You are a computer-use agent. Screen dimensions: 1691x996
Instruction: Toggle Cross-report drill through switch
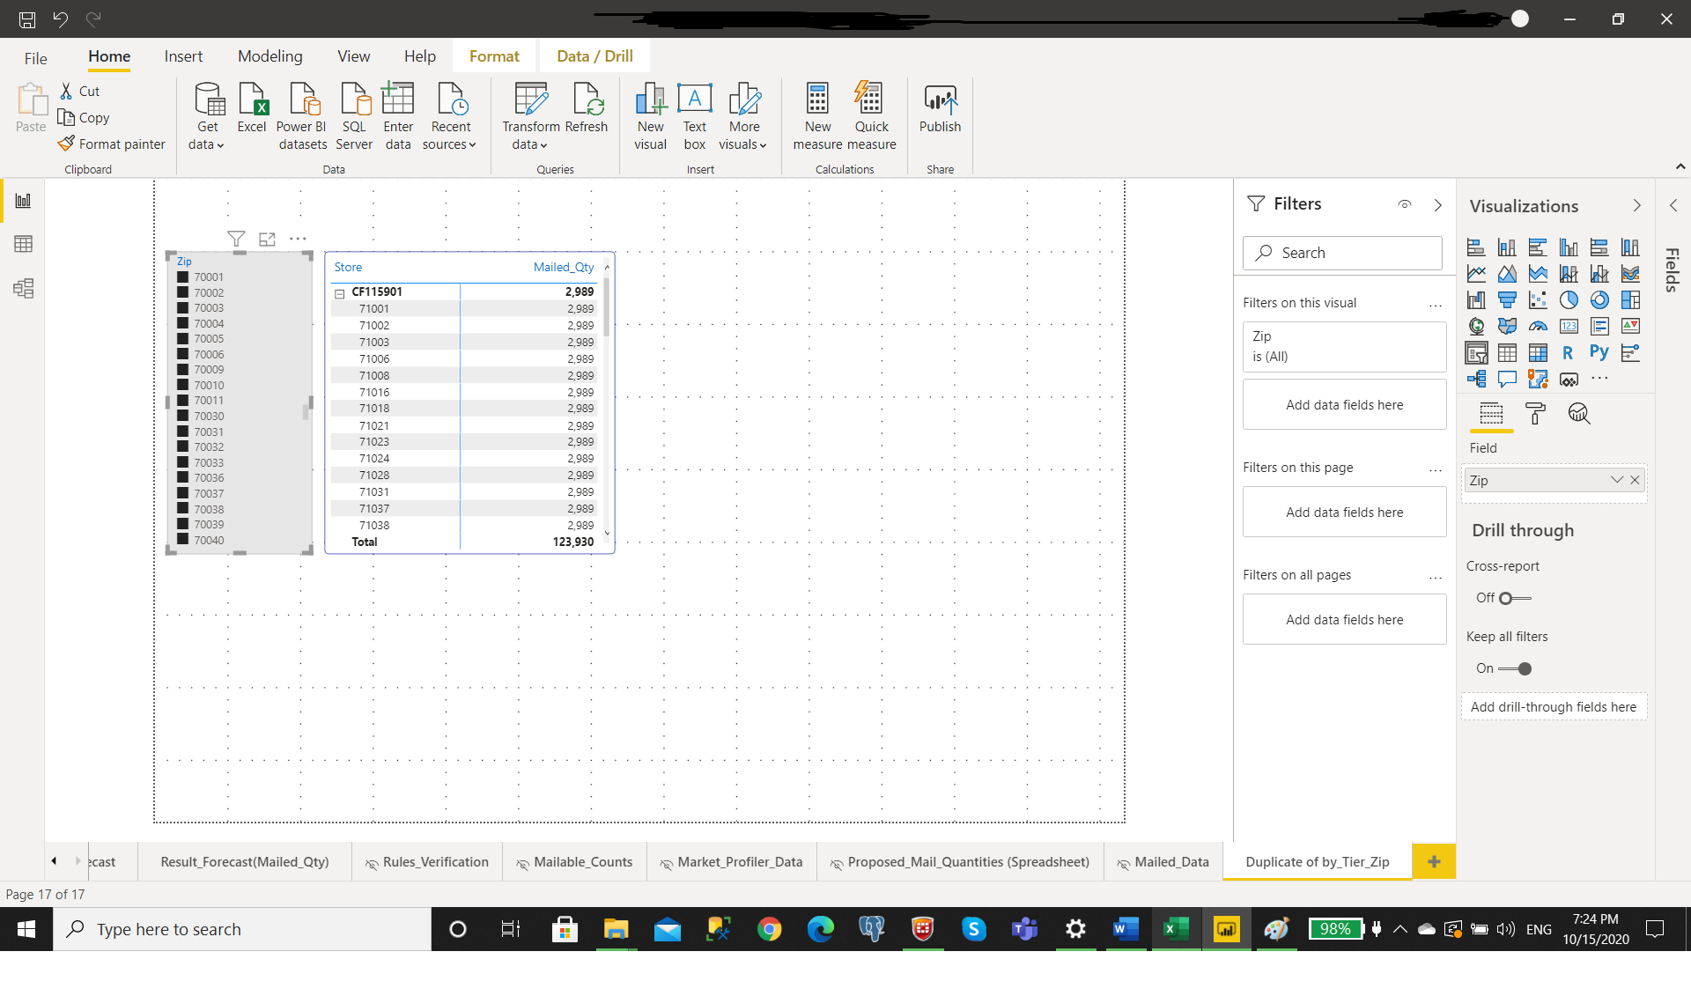1515,598
